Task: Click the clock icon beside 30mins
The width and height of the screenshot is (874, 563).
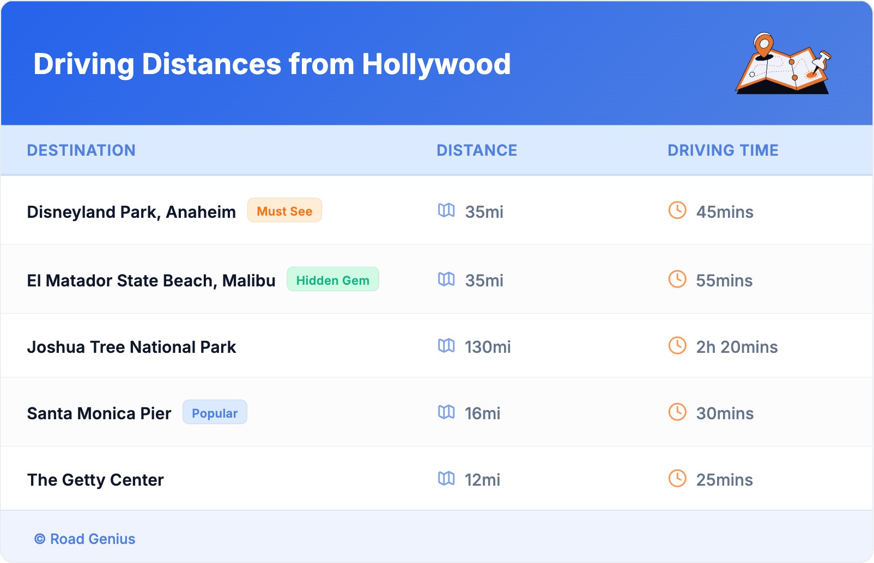Action: point(677,412)
